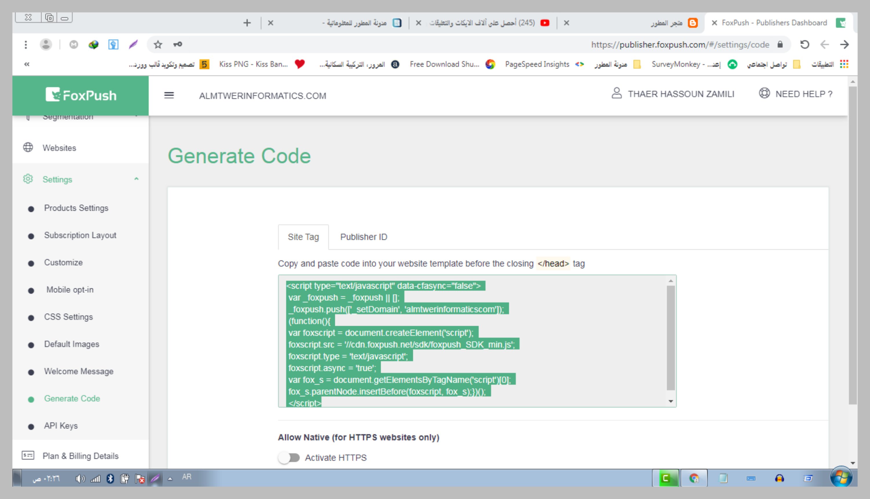Open Free Download Shu... bookmark
This screenshot has height=499, width=870.
[x=452, y=64]
